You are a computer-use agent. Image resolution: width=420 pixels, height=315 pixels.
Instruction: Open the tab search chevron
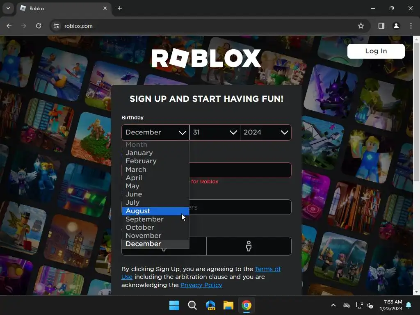(8, 8)
